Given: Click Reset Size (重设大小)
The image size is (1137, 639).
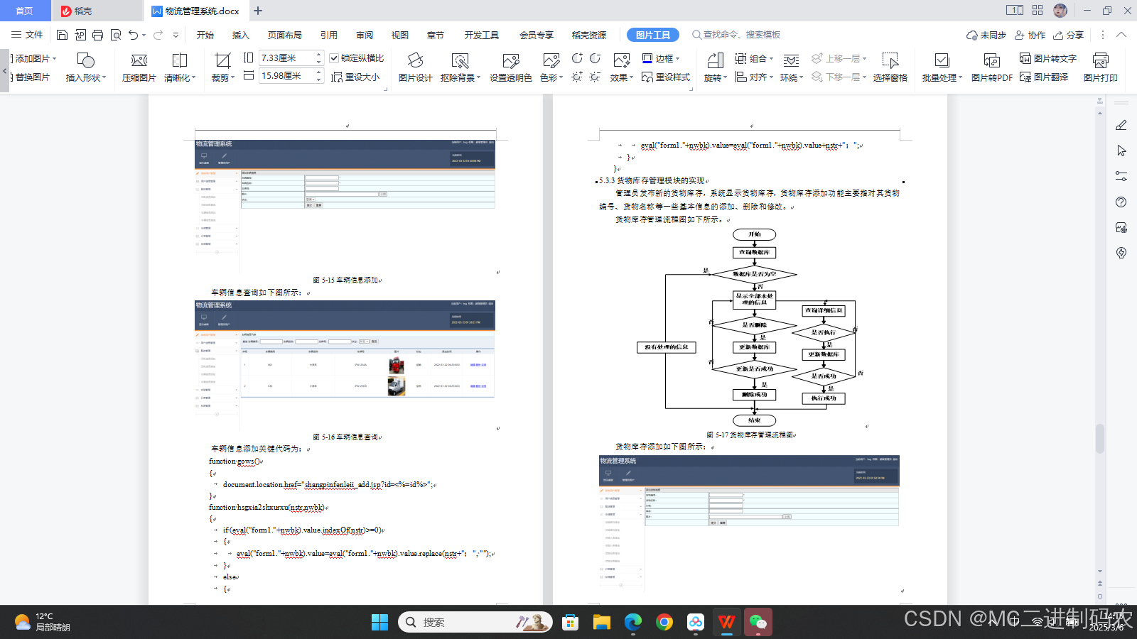Looking at the screenshot, I should (x=355, y=77).
